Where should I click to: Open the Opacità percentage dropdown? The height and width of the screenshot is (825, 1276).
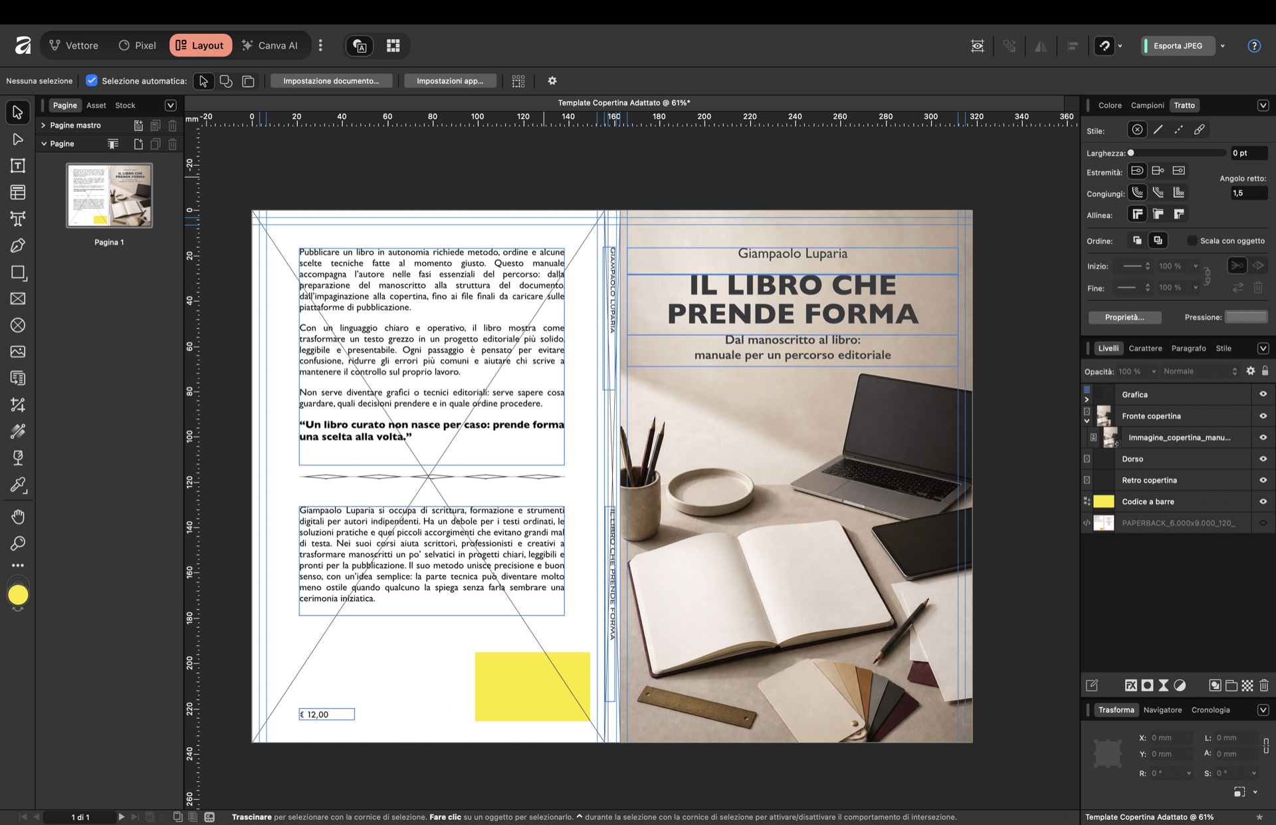point(1154,372)
